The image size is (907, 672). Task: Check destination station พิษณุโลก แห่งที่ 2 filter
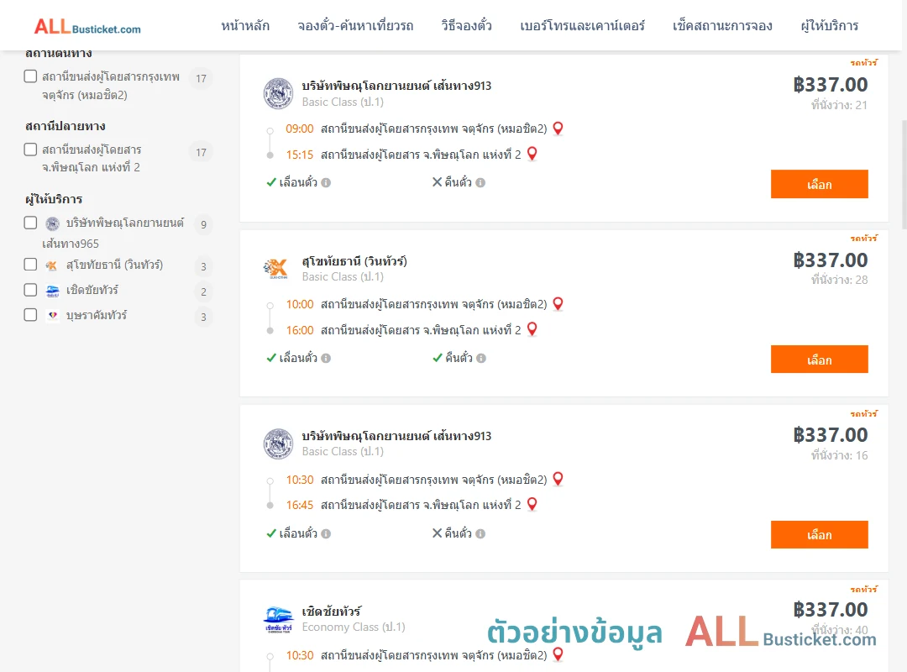(x=31, y=150)
